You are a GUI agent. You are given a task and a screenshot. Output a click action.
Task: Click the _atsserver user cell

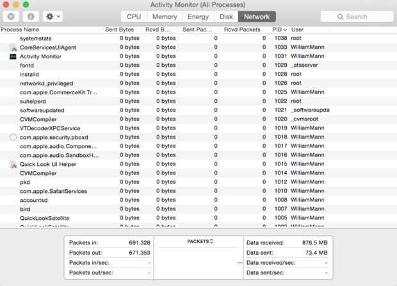click(304, 65)
